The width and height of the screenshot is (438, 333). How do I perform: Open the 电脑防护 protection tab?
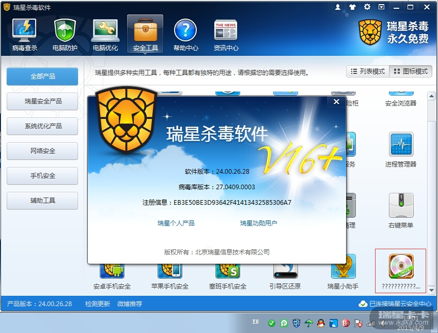[65, 35]
